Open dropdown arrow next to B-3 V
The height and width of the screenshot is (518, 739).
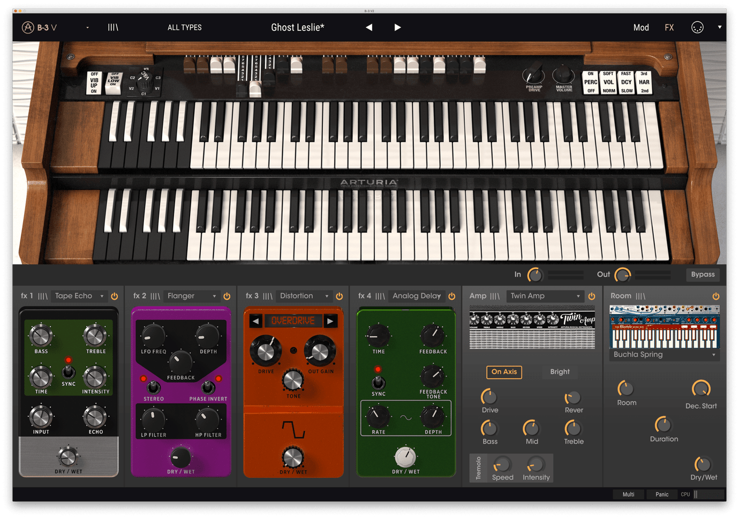(x=87, y=27)
